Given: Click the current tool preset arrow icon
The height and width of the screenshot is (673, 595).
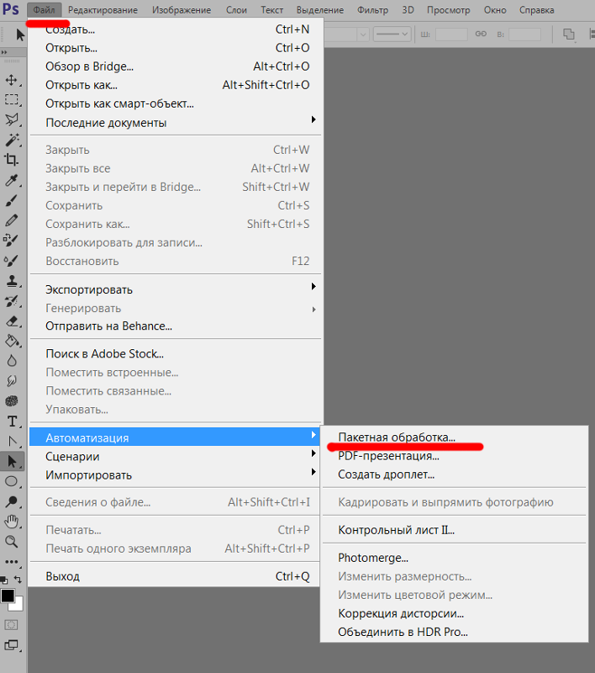Looking at the screenshot, I should pos(20,34).
